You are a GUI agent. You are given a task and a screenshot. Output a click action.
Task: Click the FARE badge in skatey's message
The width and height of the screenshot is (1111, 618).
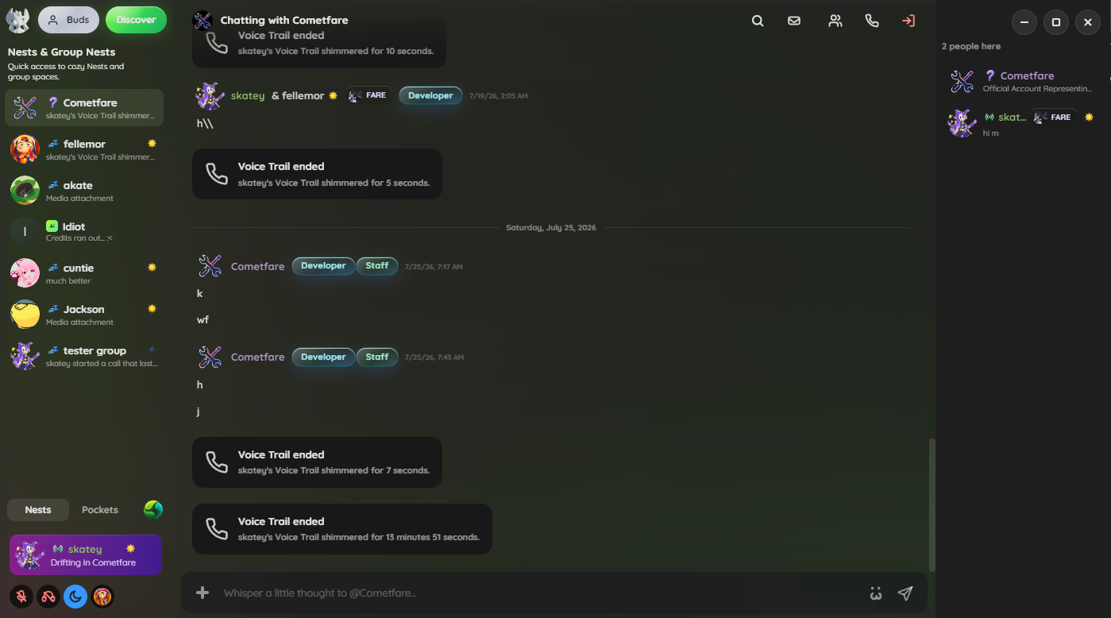point(368,95)
